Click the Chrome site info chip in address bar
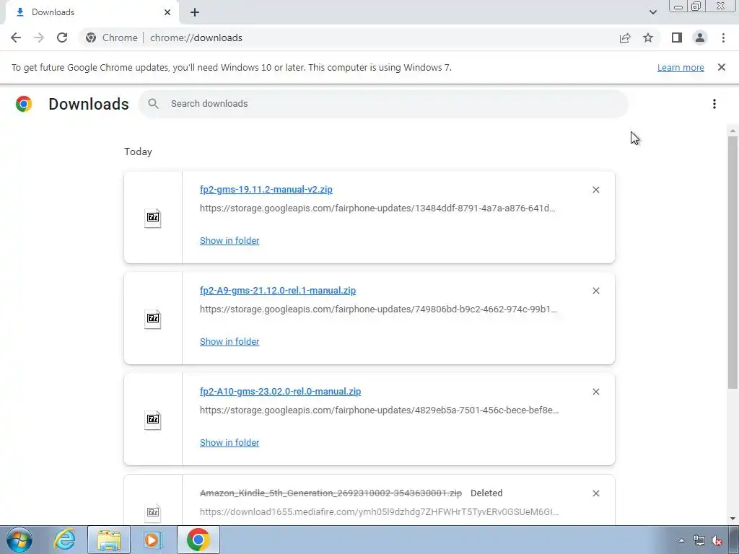This screenshot has width=739, height=554. 112,38
